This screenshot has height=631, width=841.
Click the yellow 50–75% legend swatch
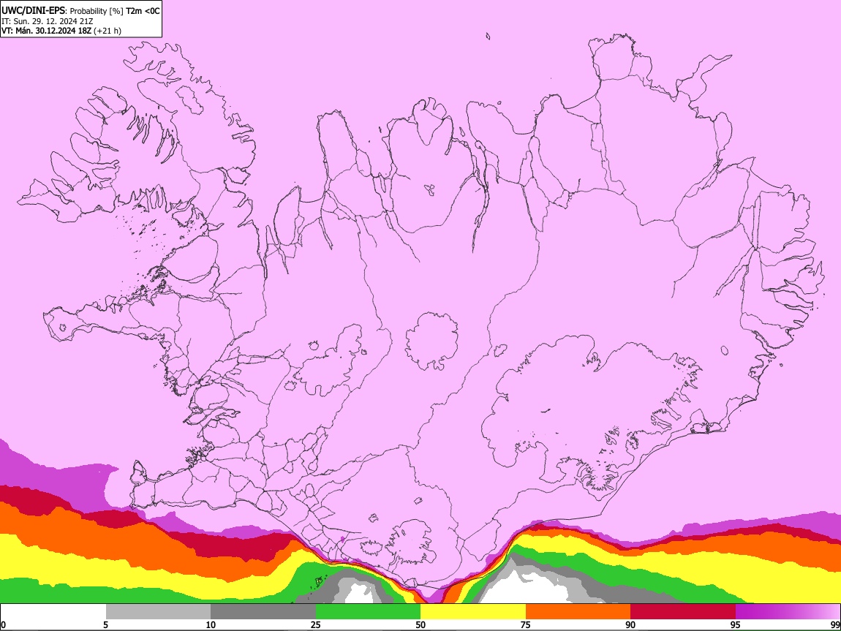(x=473, y=611)
